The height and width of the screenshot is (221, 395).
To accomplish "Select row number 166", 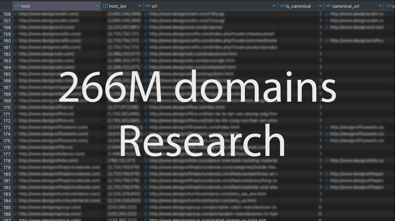I will pos(7,81).
